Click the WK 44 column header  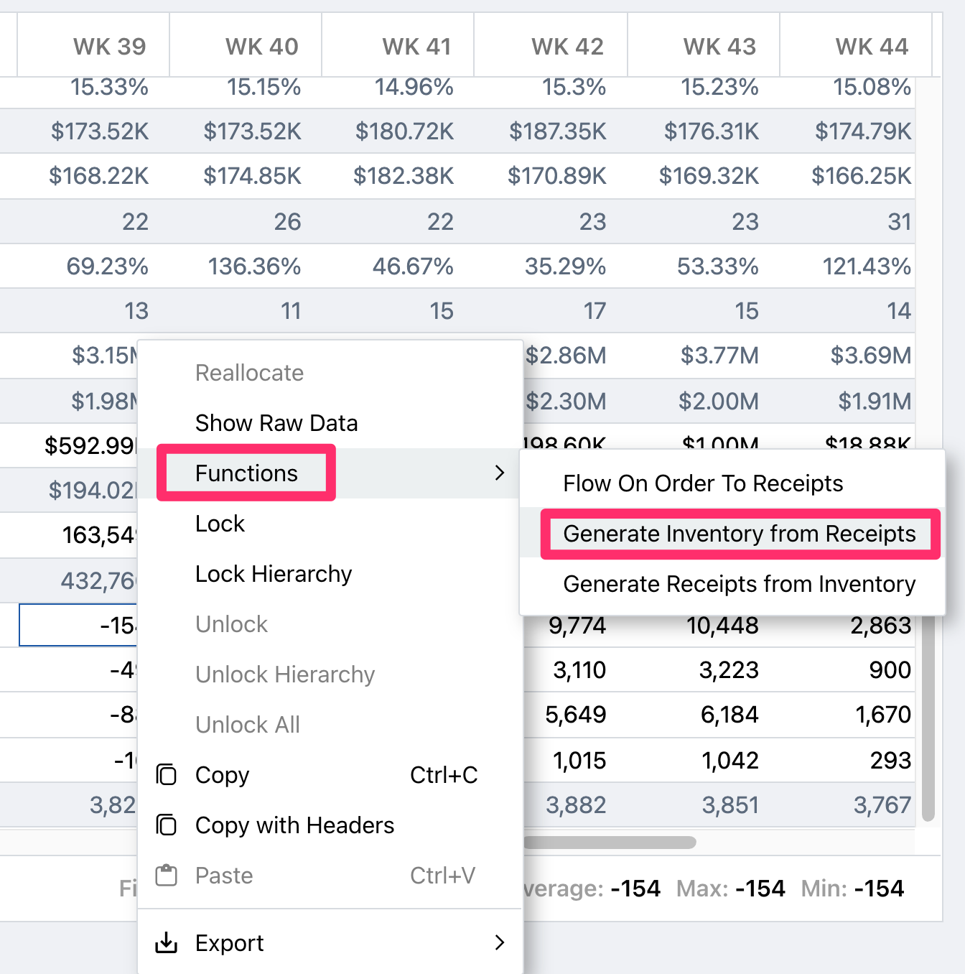pyautogui.click(x=871, y=47)
